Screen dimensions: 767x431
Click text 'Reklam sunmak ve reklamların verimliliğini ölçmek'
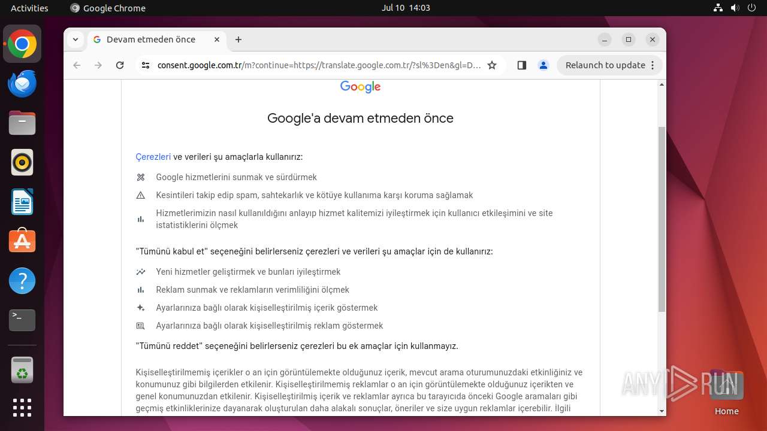(252, 290)
